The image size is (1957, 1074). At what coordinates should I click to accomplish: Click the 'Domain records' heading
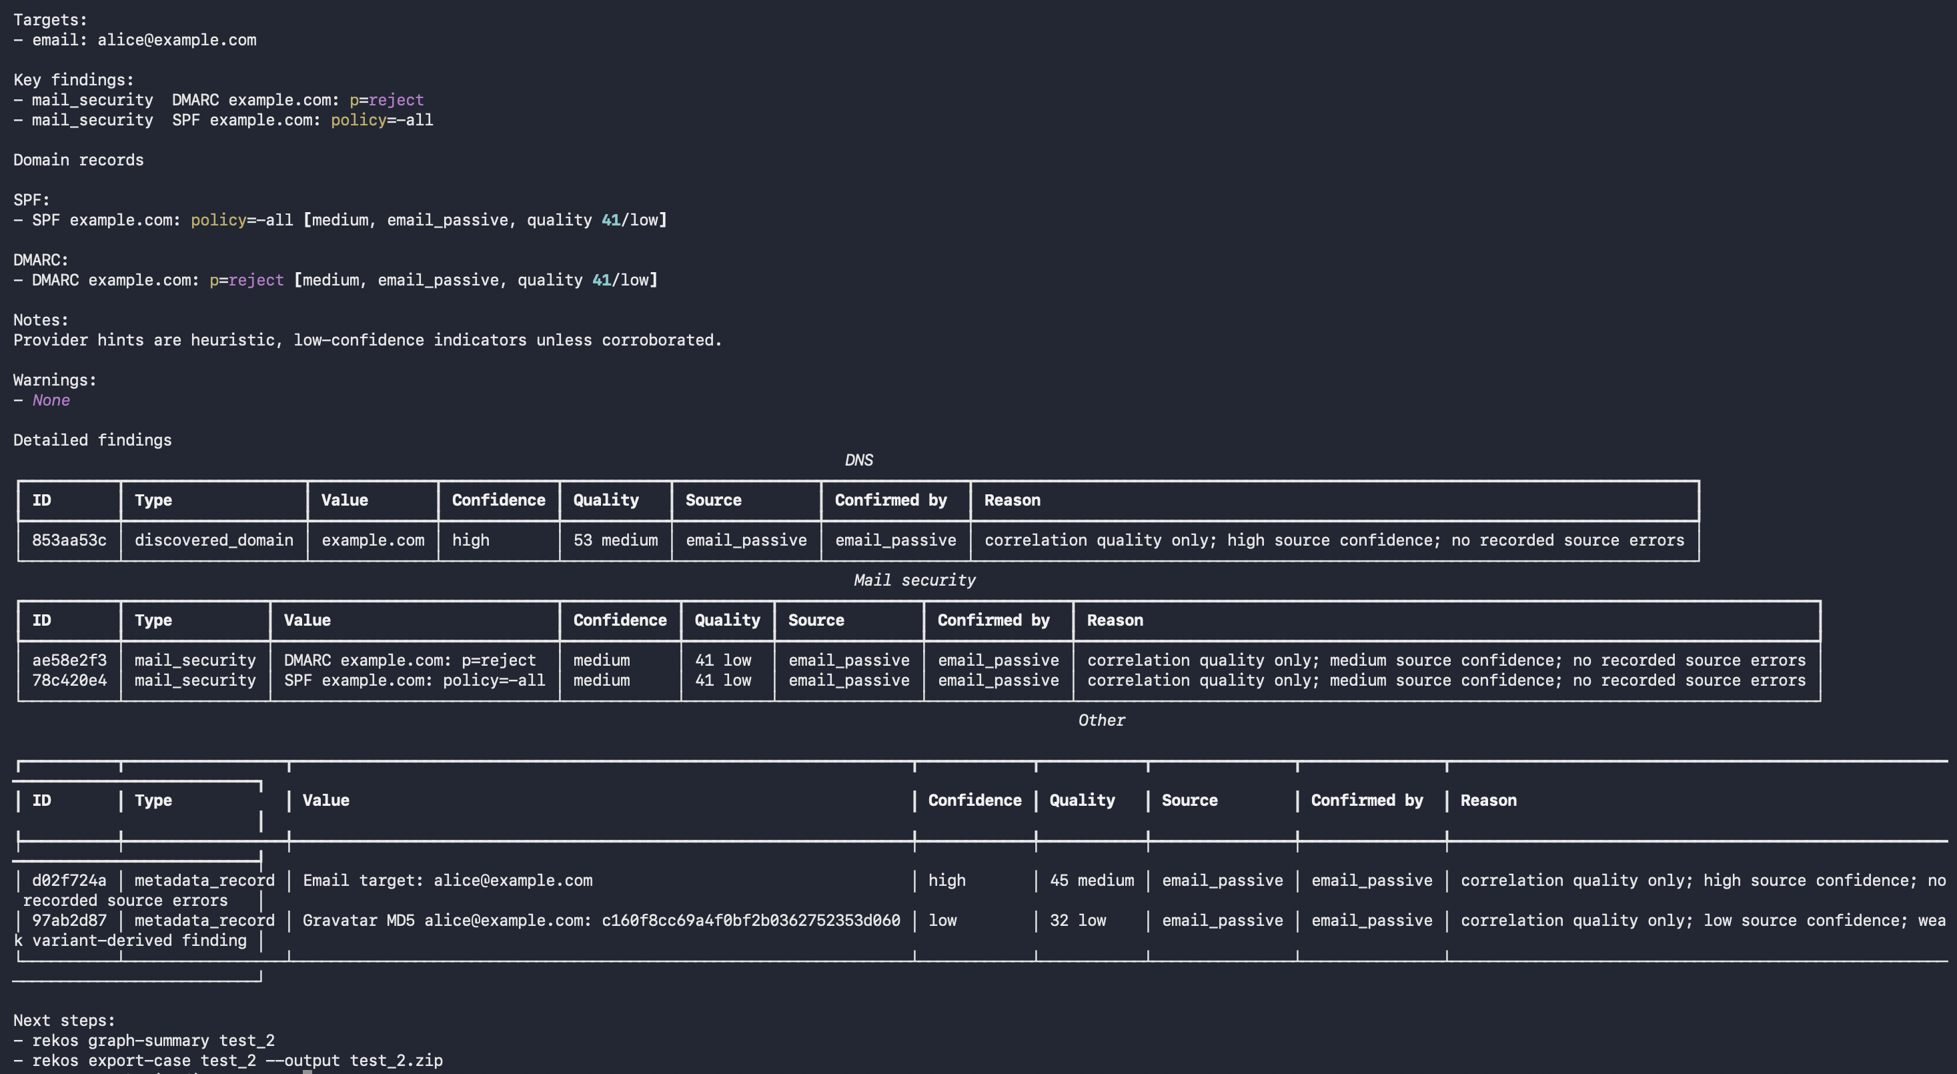pos(78,160)
